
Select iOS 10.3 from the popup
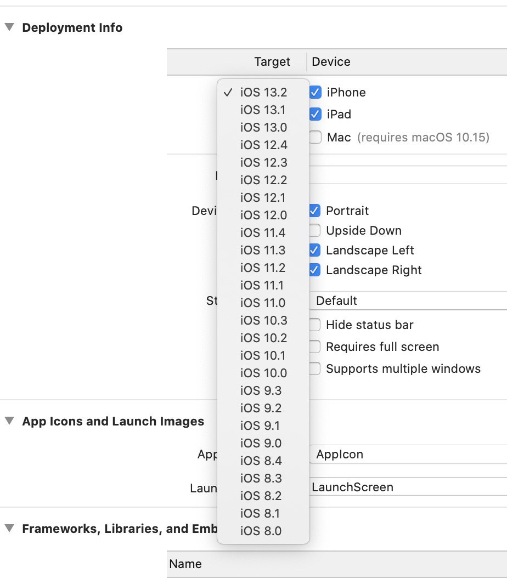(x=263, y=320)
